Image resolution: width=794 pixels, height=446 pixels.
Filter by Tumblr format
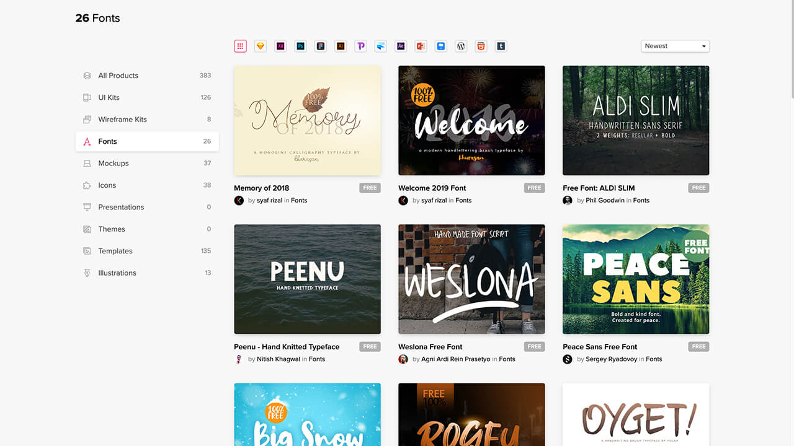[501, 46]
